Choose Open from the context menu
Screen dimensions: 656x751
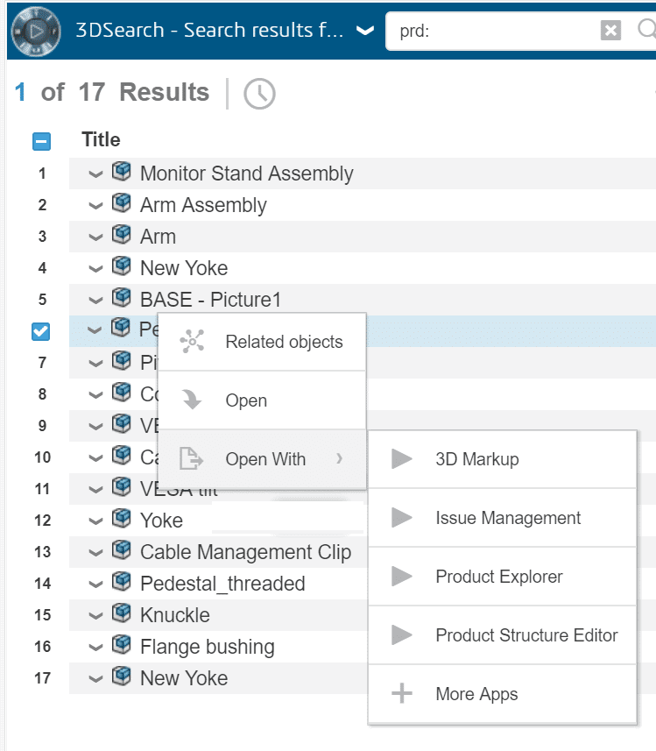[262, 400]
